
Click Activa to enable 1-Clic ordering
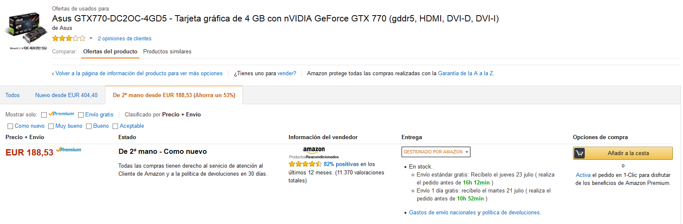(x=583, y=175)
